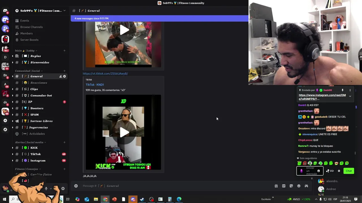This screenshot has width=362, height=203.
Task: Open pinned Instagram reel link
Action: click(x=322, y=97)
